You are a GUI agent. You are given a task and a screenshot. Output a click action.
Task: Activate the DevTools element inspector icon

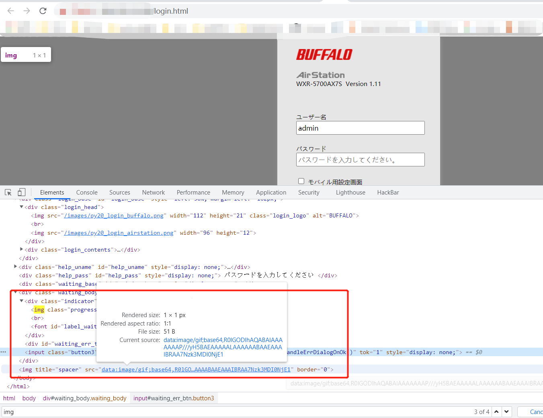pos(8,193)
